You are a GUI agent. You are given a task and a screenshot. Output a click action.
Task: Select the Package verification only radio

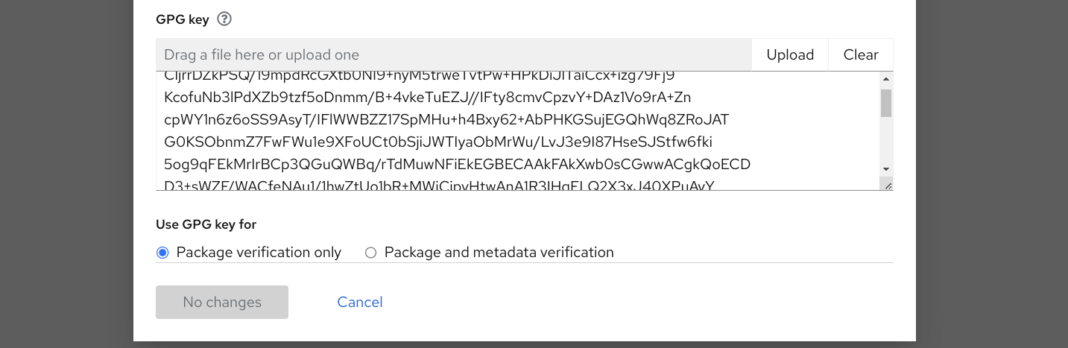[162, 253]
